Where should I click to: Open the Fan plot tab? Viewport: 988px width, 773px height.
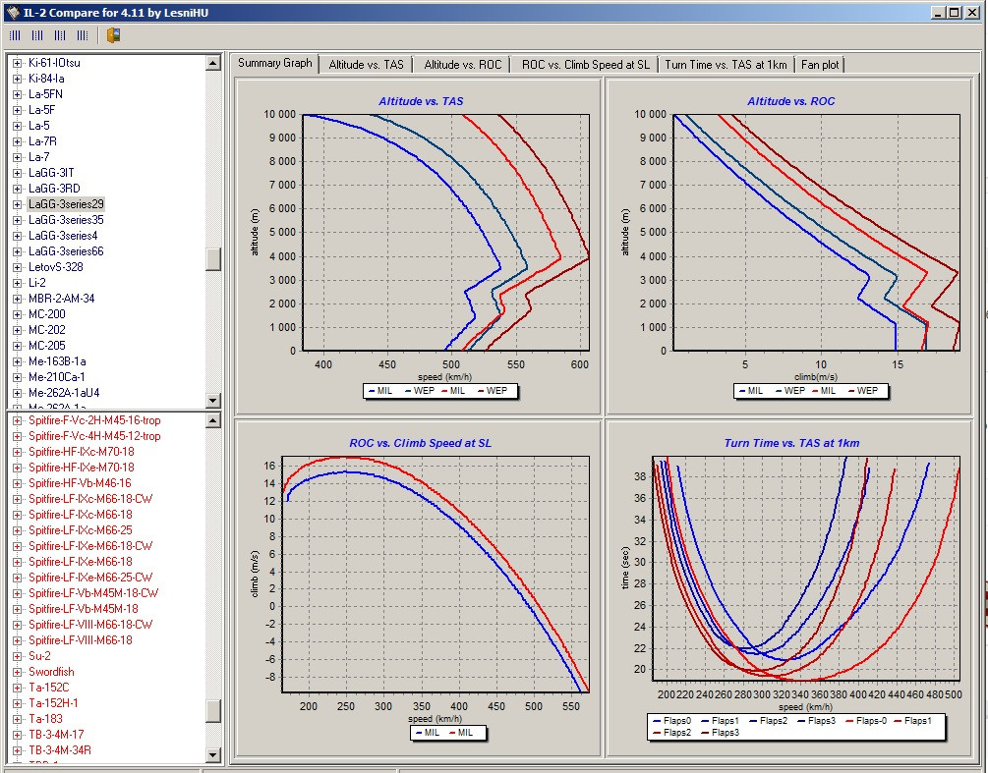pos(819,65)
